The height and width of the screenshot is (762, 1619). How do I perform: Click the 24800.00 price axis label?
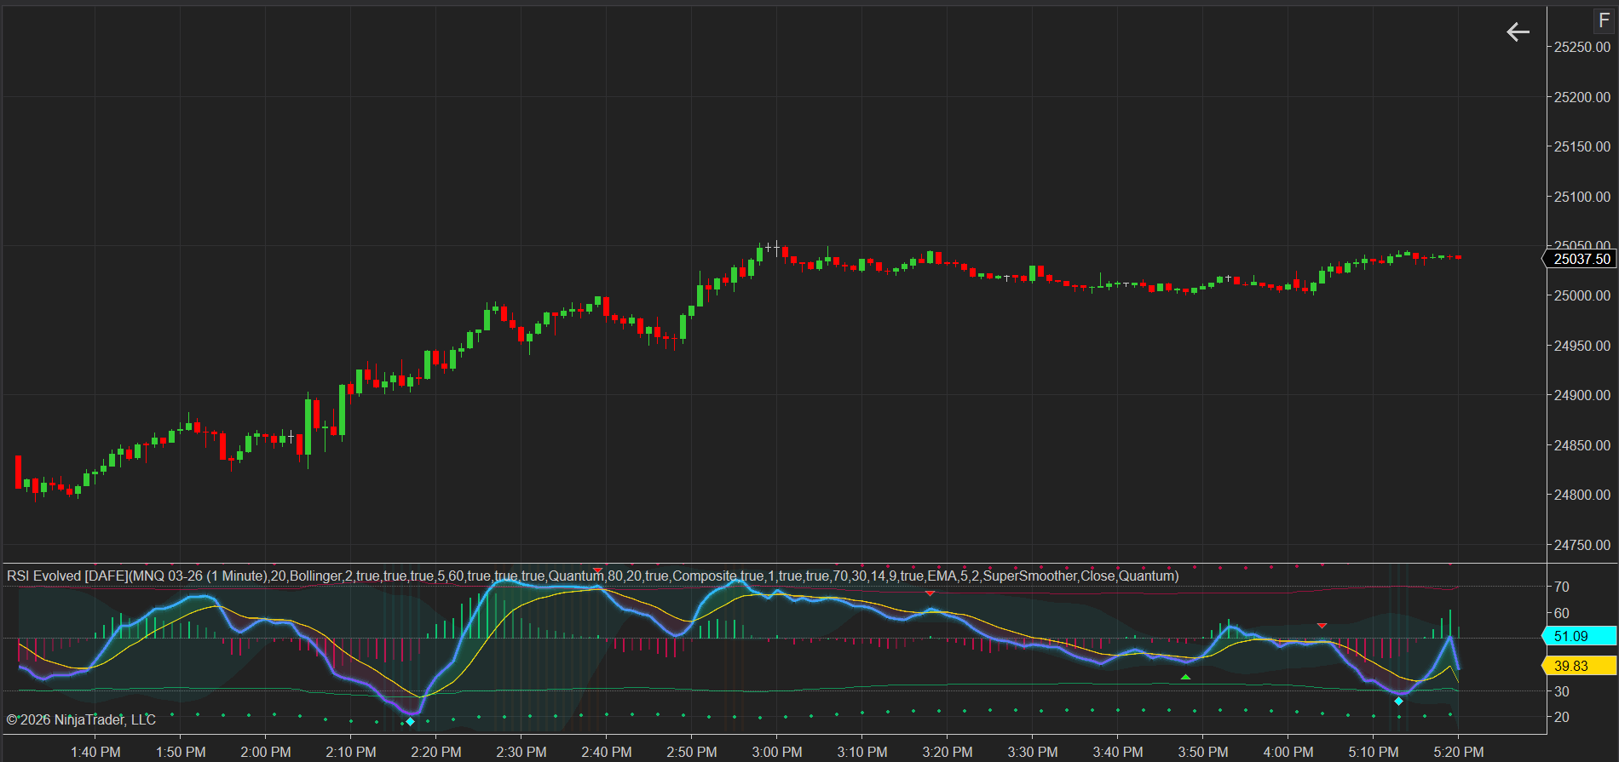(1582, 495)
